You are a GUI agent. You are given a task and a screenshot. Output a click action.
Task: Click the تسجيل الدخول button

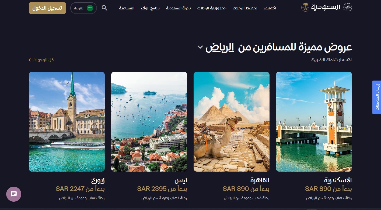(x=47, y=8)
